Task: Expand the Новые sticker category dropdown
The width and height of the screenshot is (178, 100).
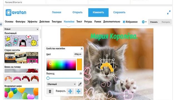Action: point(21,29)
